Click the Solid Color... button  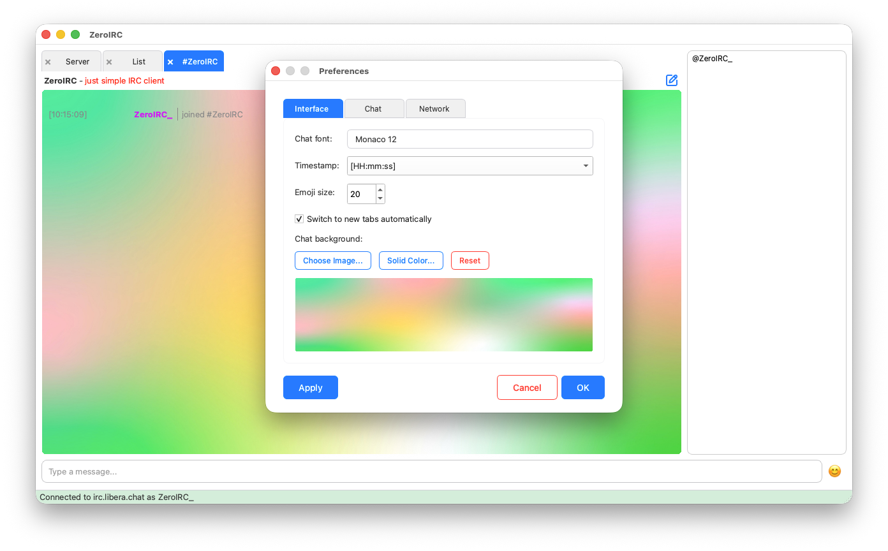click(x=411, y=260)
